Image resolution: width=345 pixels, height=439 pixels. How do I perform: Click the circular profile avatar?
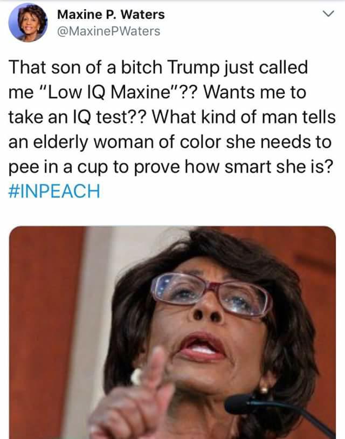[x=28, y=23]
